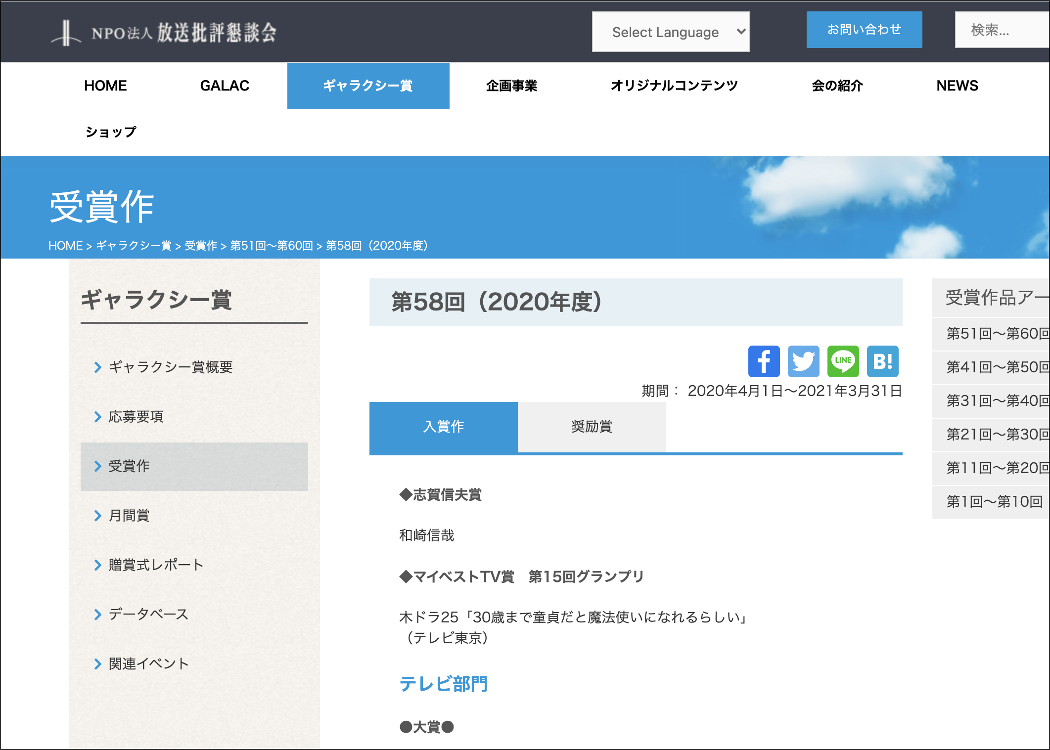Open the Select Language dropdown
The height and width of the screenshot is (750, 1050).
(671, 32)
